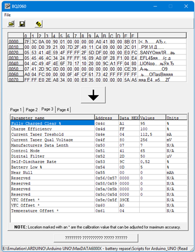Screen dimensions: 195x252
Task: Click the Parameter name column header
Action: pyautogui.click(x=52, y=117)
